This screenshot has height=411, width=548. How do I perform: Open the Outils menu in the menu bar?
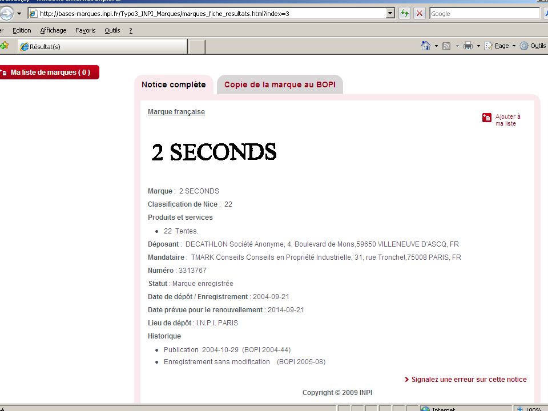pyautogui.click(x=112, y=30)
